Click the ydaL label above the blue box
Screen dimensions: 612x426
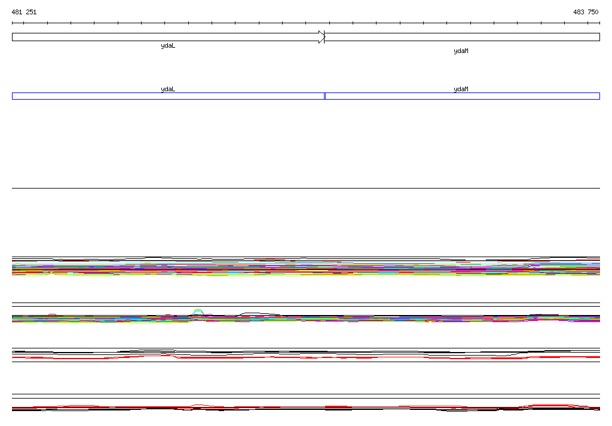pos(168,89)
